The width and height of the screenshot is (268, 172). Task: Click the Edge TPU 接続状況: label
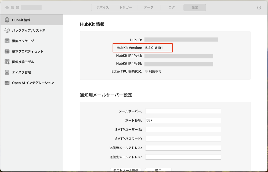pyautogui.click(x=127, y=71)
